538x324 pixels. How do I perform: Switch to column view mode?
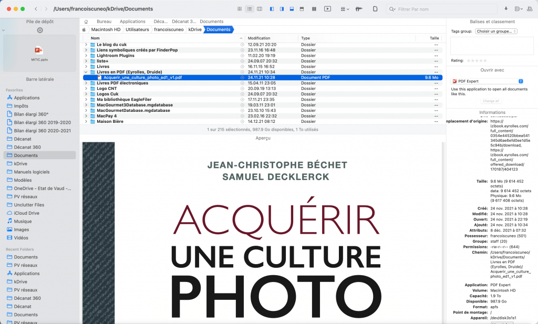pos(260,9)
